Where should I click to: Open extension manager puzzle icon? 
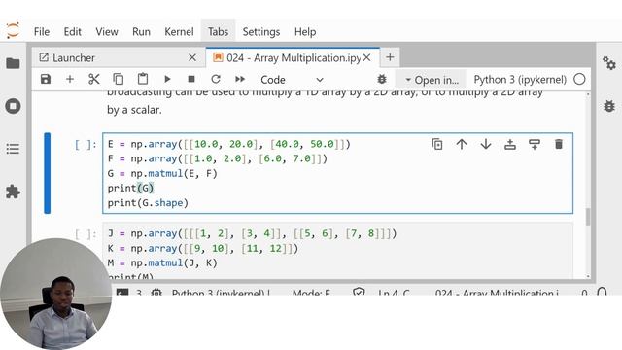coord(13,192)
